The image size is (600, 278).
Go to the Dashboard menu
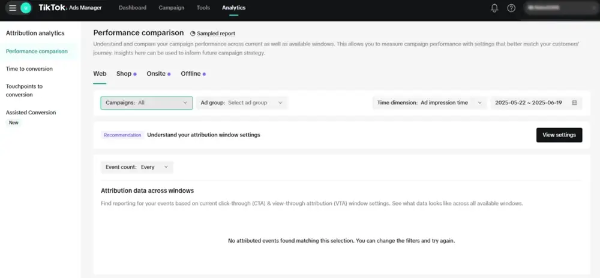[133, 8]
